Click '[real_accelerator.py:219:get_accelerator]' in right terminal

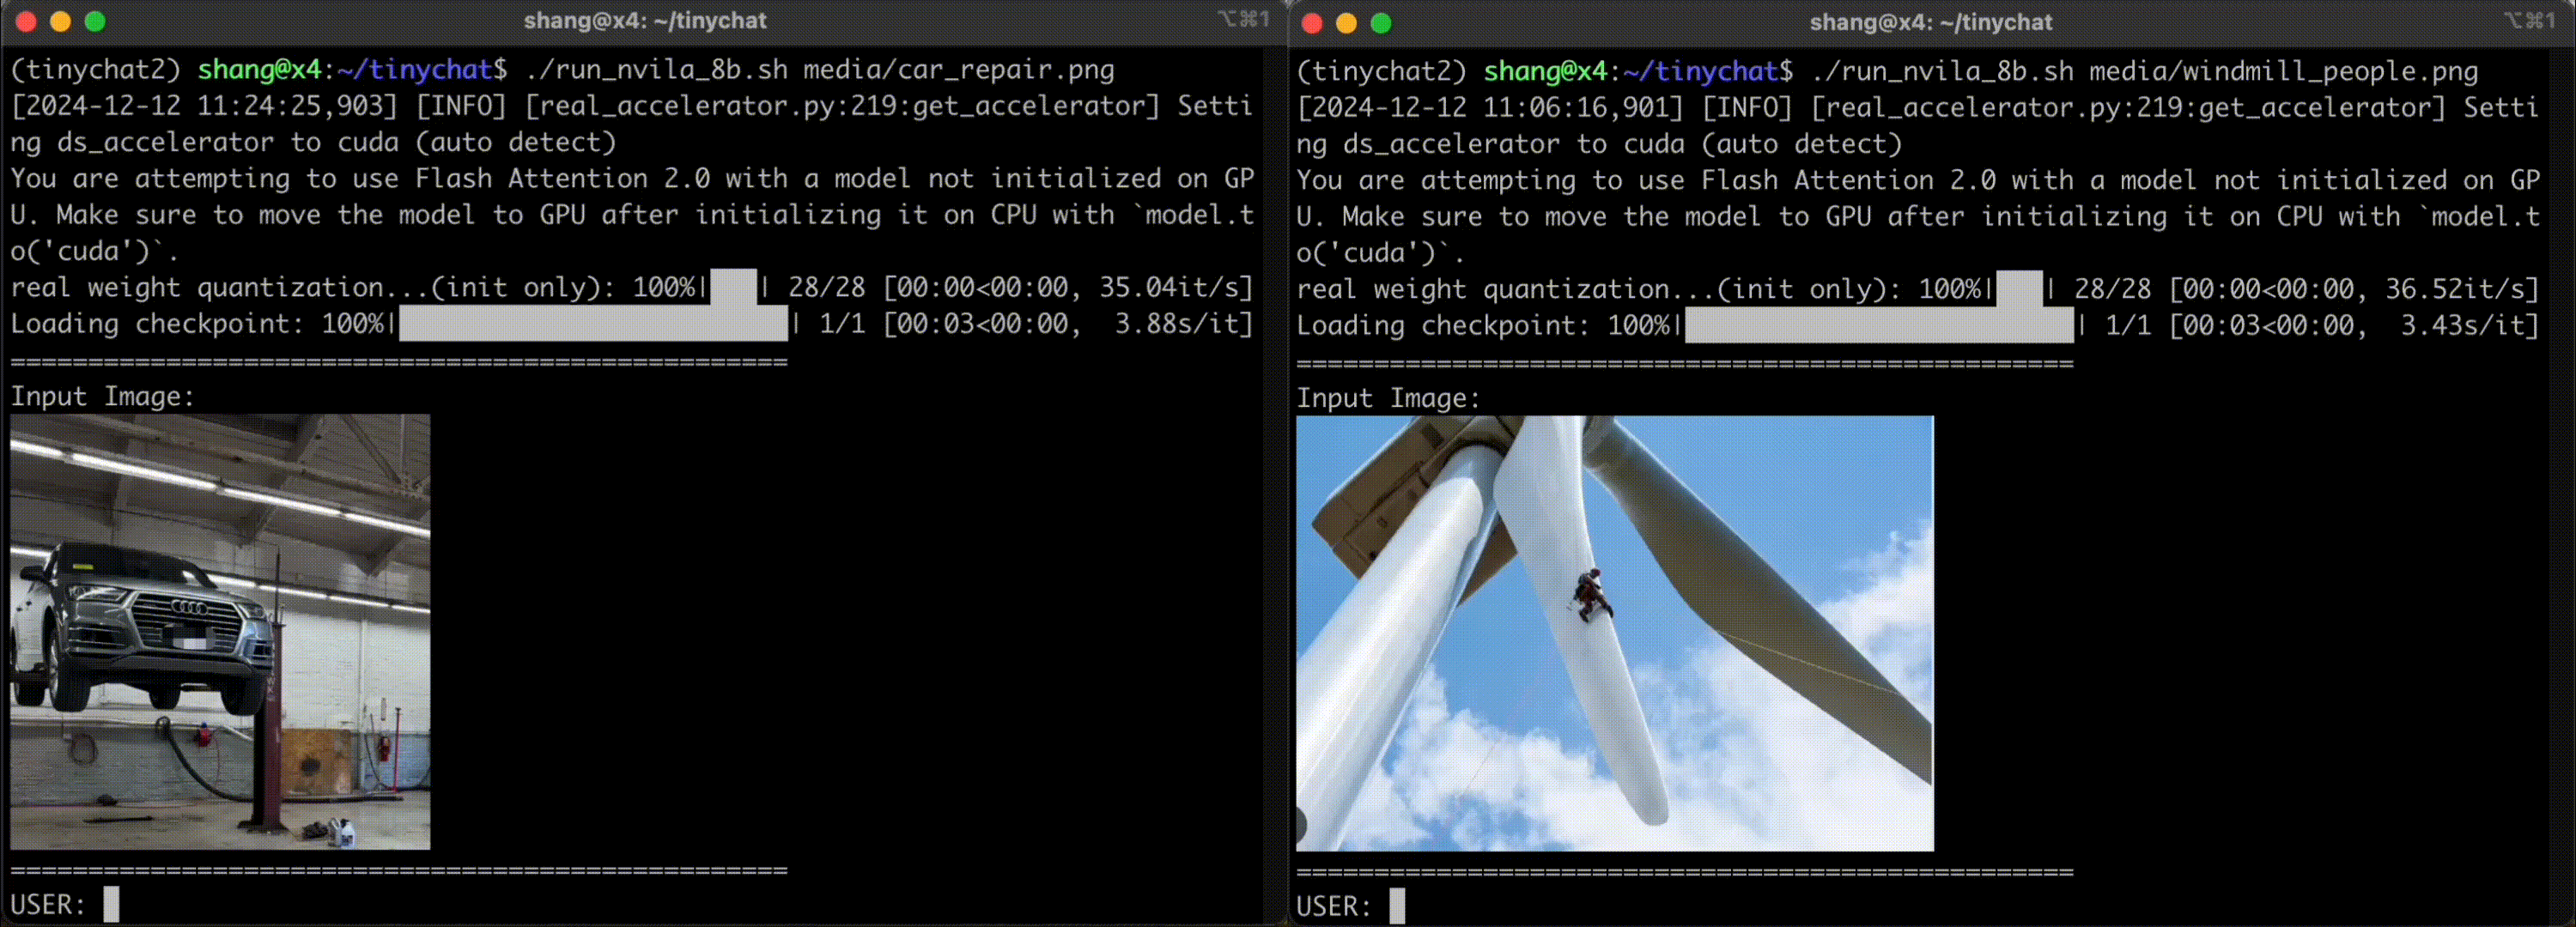click(2128, 108)
